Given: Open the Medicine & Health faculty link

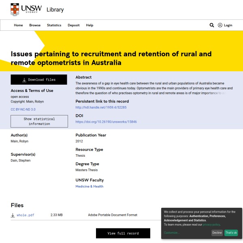Looking at the screenshot, I should [89, 186].
